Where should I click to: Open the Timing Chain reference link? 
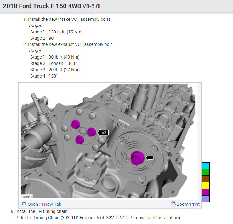(x=46, y=218)
